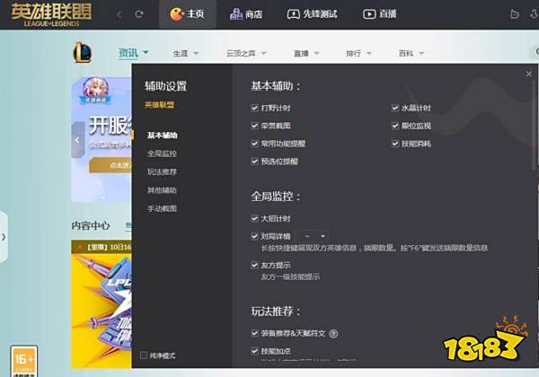Click the golden button on the banner
The height and width of the screenshot is (377, 539).
110,165
